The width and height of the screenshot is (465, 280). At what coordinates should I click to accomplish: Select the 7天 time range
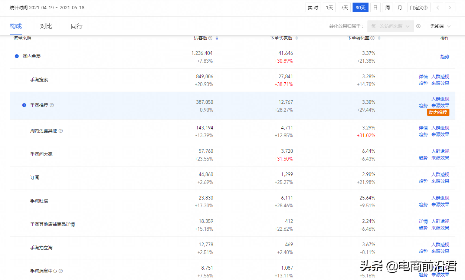[x=344, y=7]
